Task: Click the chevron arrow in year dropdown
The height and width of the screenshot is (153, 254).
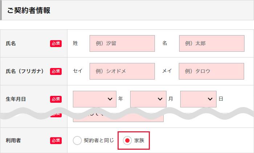Action: pyautogui.click(x=110, y=99)
